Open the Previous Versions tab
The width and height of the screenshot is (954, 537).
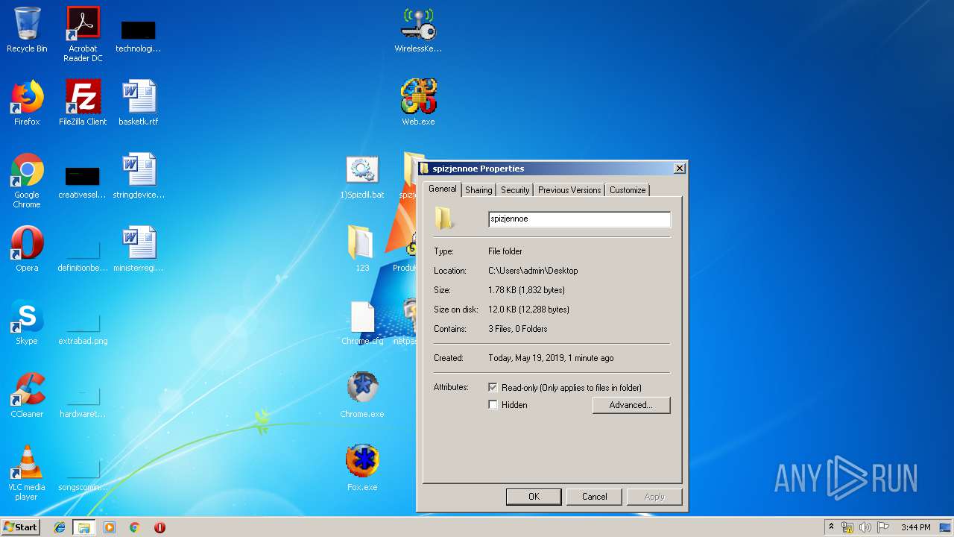point(569,190)
